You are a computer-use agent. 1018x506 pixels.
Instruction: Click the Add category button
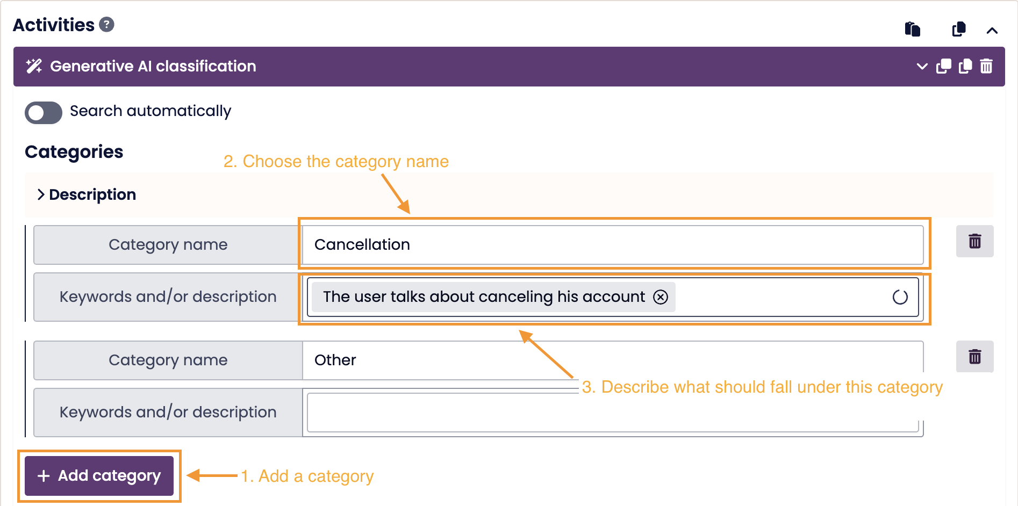99,476
